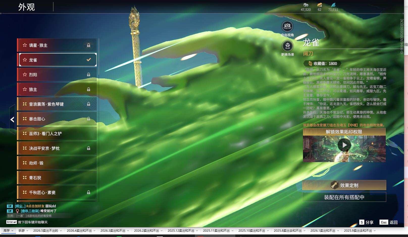Click the lock icon on 千秋匠心·素瓷
Screen dimensions: 408x237
coord(89,192)
